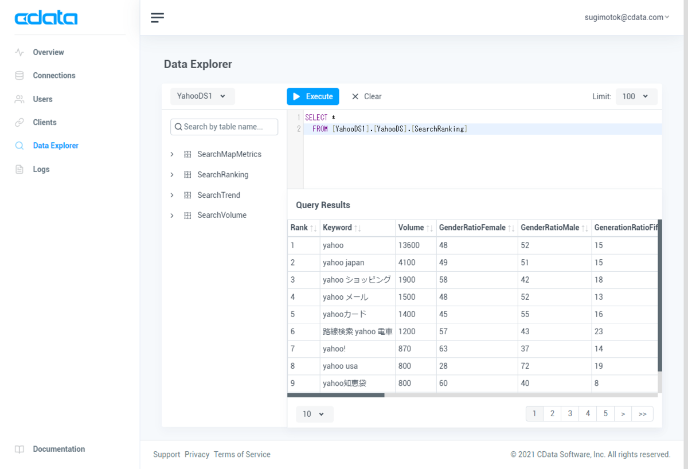Open Clients in the sidebar
Screen dimensions: 688x469
(x=45, y=122)
